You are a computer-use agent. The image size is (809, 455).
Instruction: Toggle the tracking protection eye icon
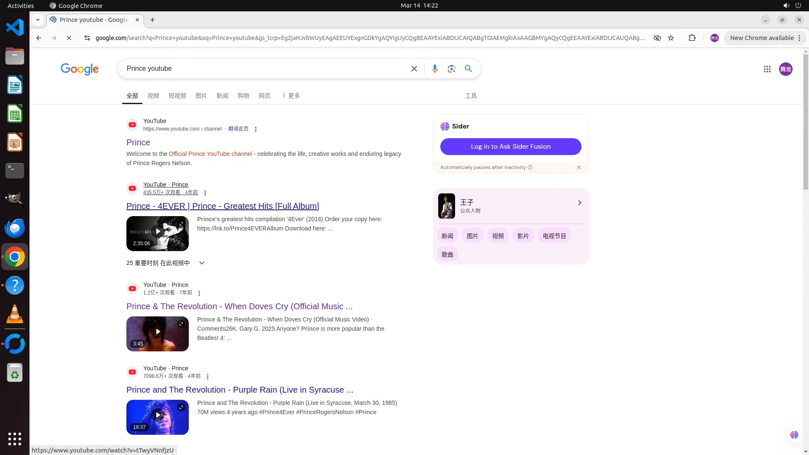click(x=657, y=38)
